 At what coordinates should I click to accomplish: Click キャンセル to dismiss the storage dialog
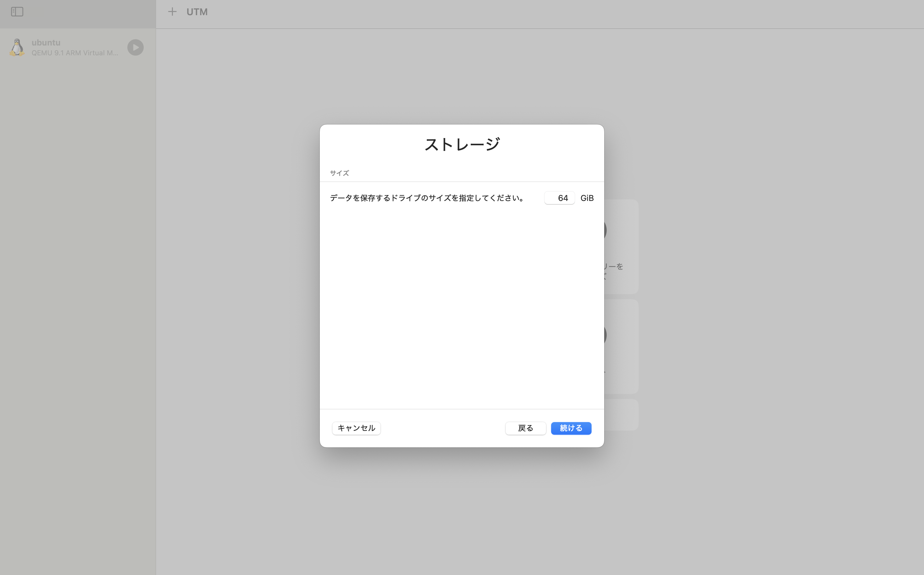356,428
